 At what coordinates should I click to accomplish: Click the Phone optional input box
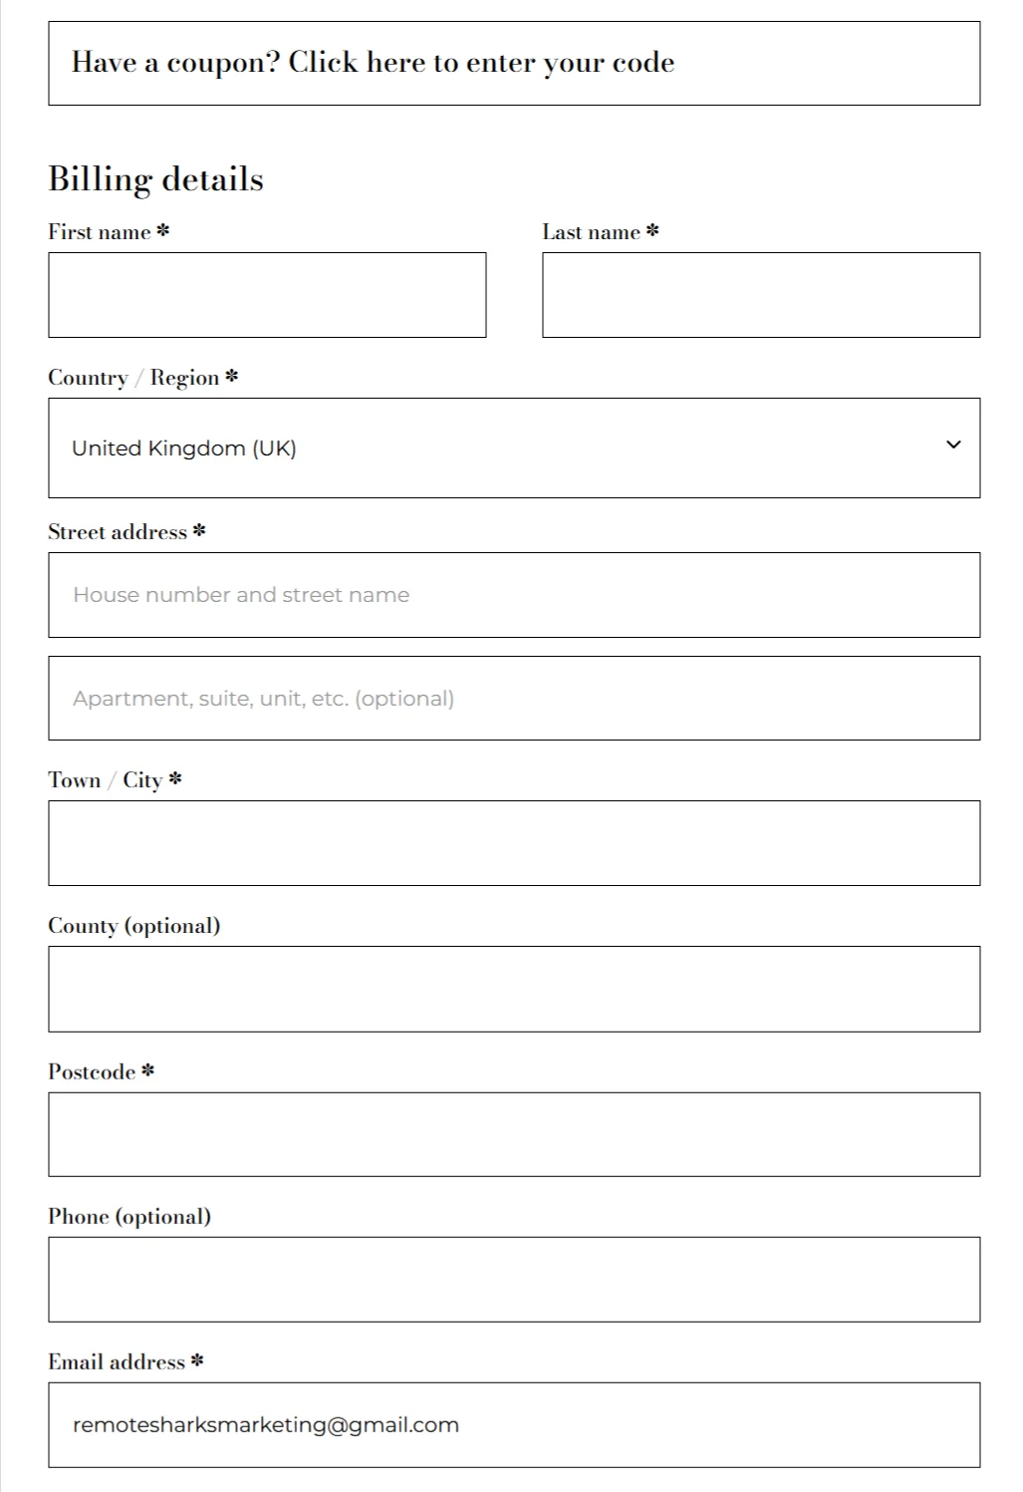[514, 1280]
